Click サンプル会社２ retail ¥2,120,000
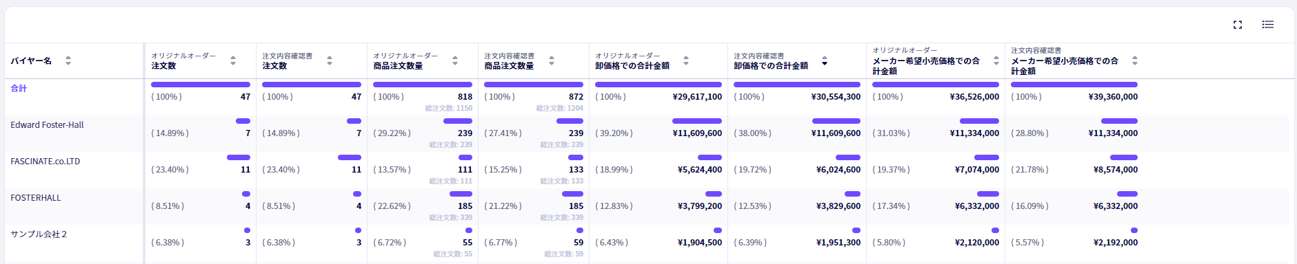1297x264 pixels. [x=977, y=243]
